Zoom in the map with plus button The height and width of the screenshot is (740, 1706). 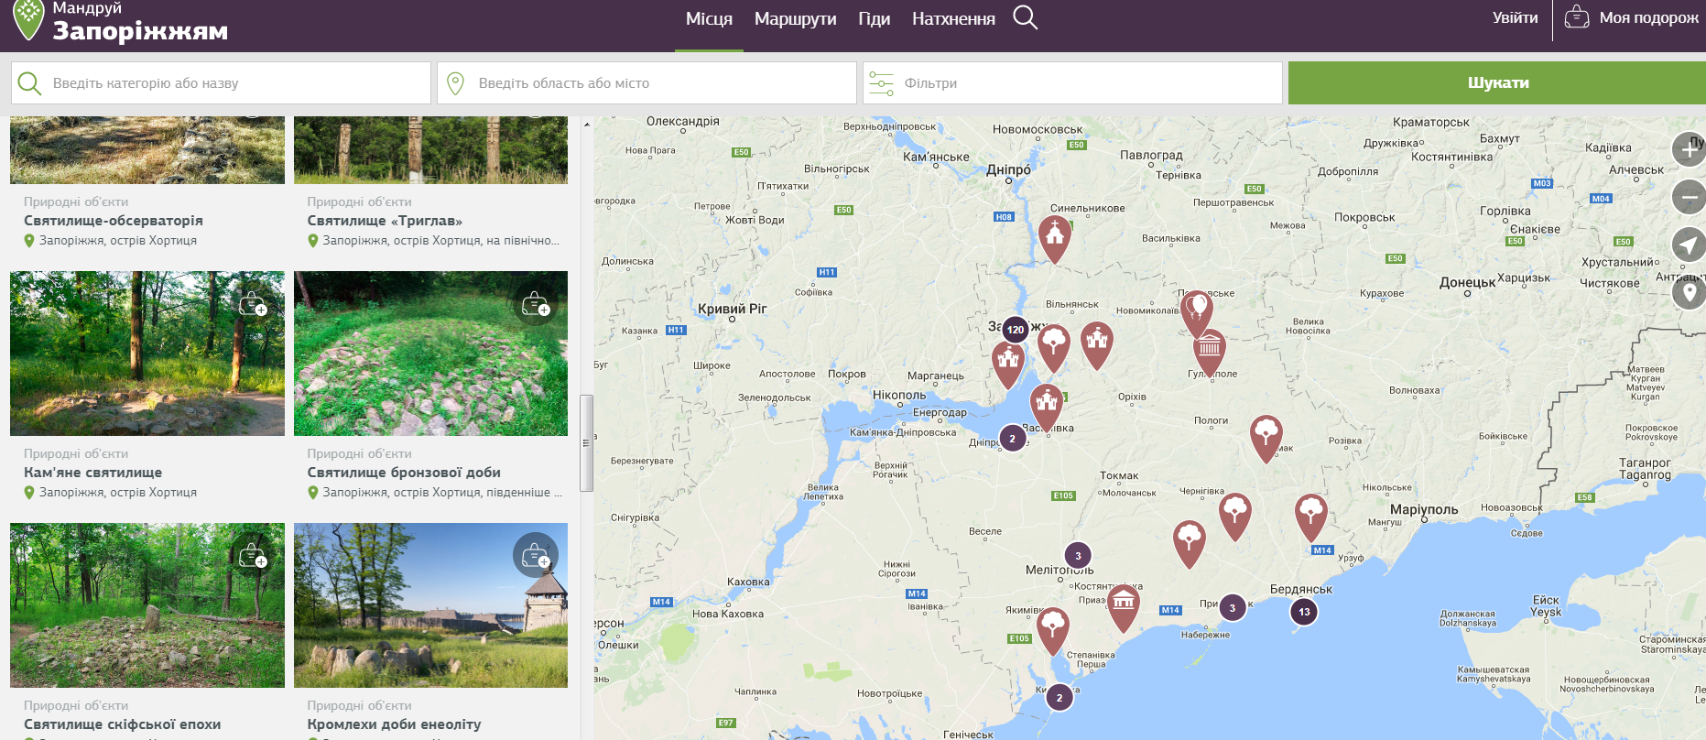(x=1690, y=149)
